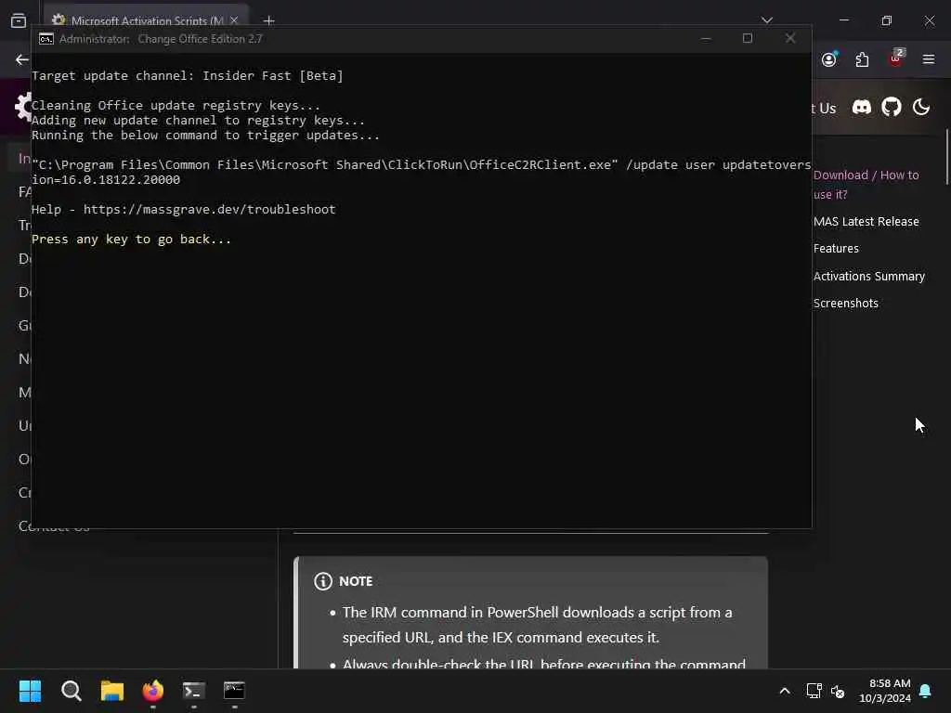Click the website's page scrollbar thumb

point(947,156)
